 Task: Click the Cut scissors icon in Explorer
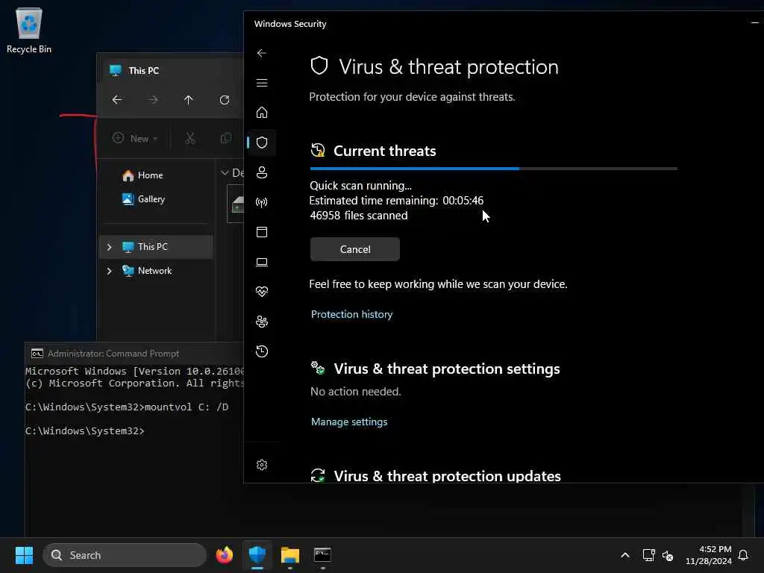pos(190,138)
